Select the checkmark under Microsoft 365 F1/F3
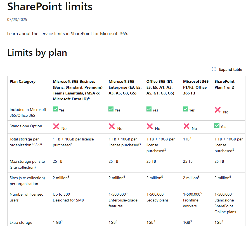The width and height of the screenshot is (246, 226). [185, 109]
